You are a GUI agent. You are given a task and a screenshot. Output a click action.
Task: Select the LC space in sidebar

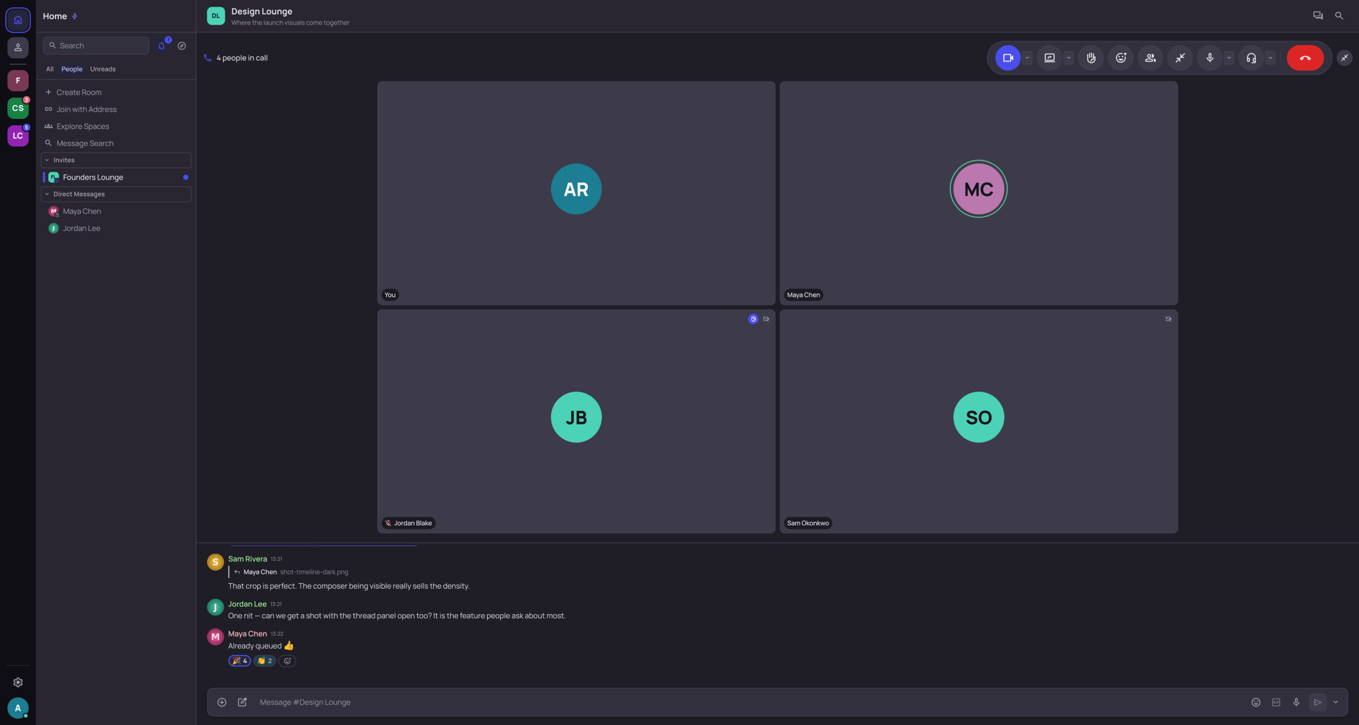click(18, 136)
